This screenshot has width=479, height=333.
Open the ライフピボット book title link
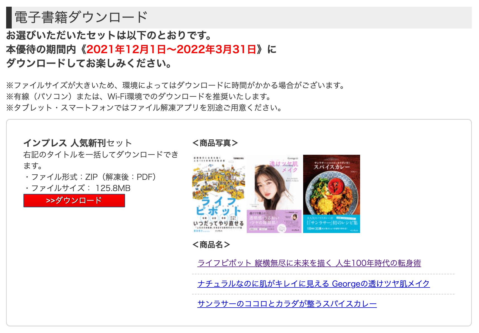click(x=309, y=263)
